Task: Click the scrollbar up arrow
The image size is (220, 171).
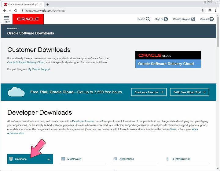Action: [x=218, y=15]
